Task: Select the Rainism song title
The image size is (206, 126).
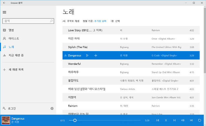Action: tap(73, 106)
